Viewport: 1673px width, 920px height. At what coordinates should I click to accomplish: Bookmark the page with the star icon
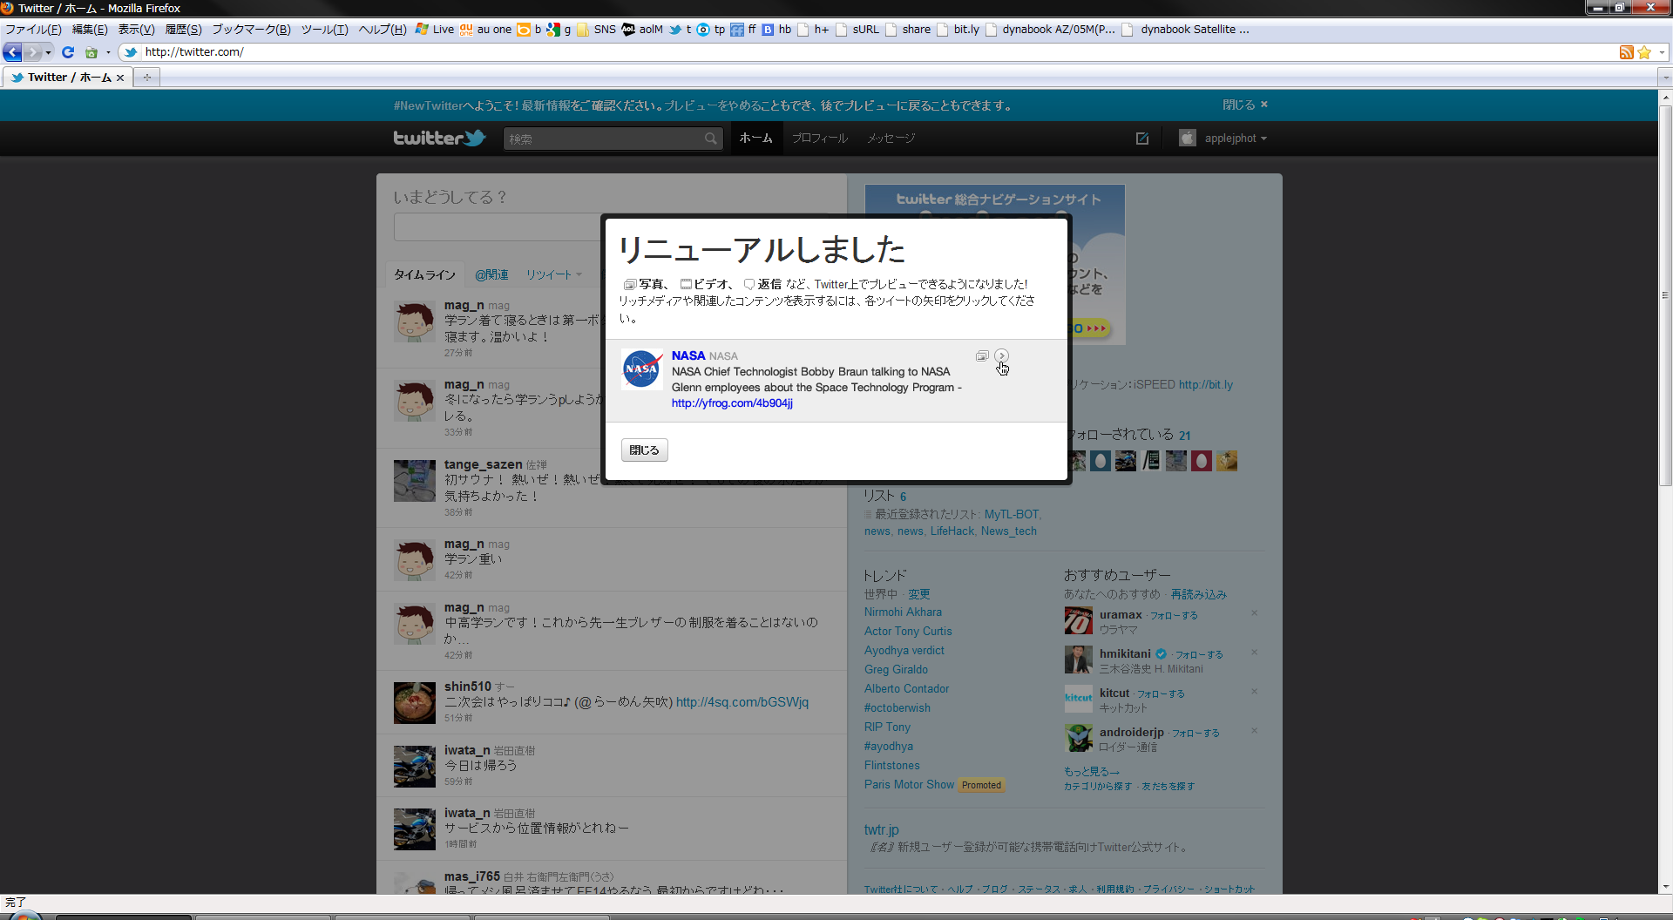pos(1644,52)
